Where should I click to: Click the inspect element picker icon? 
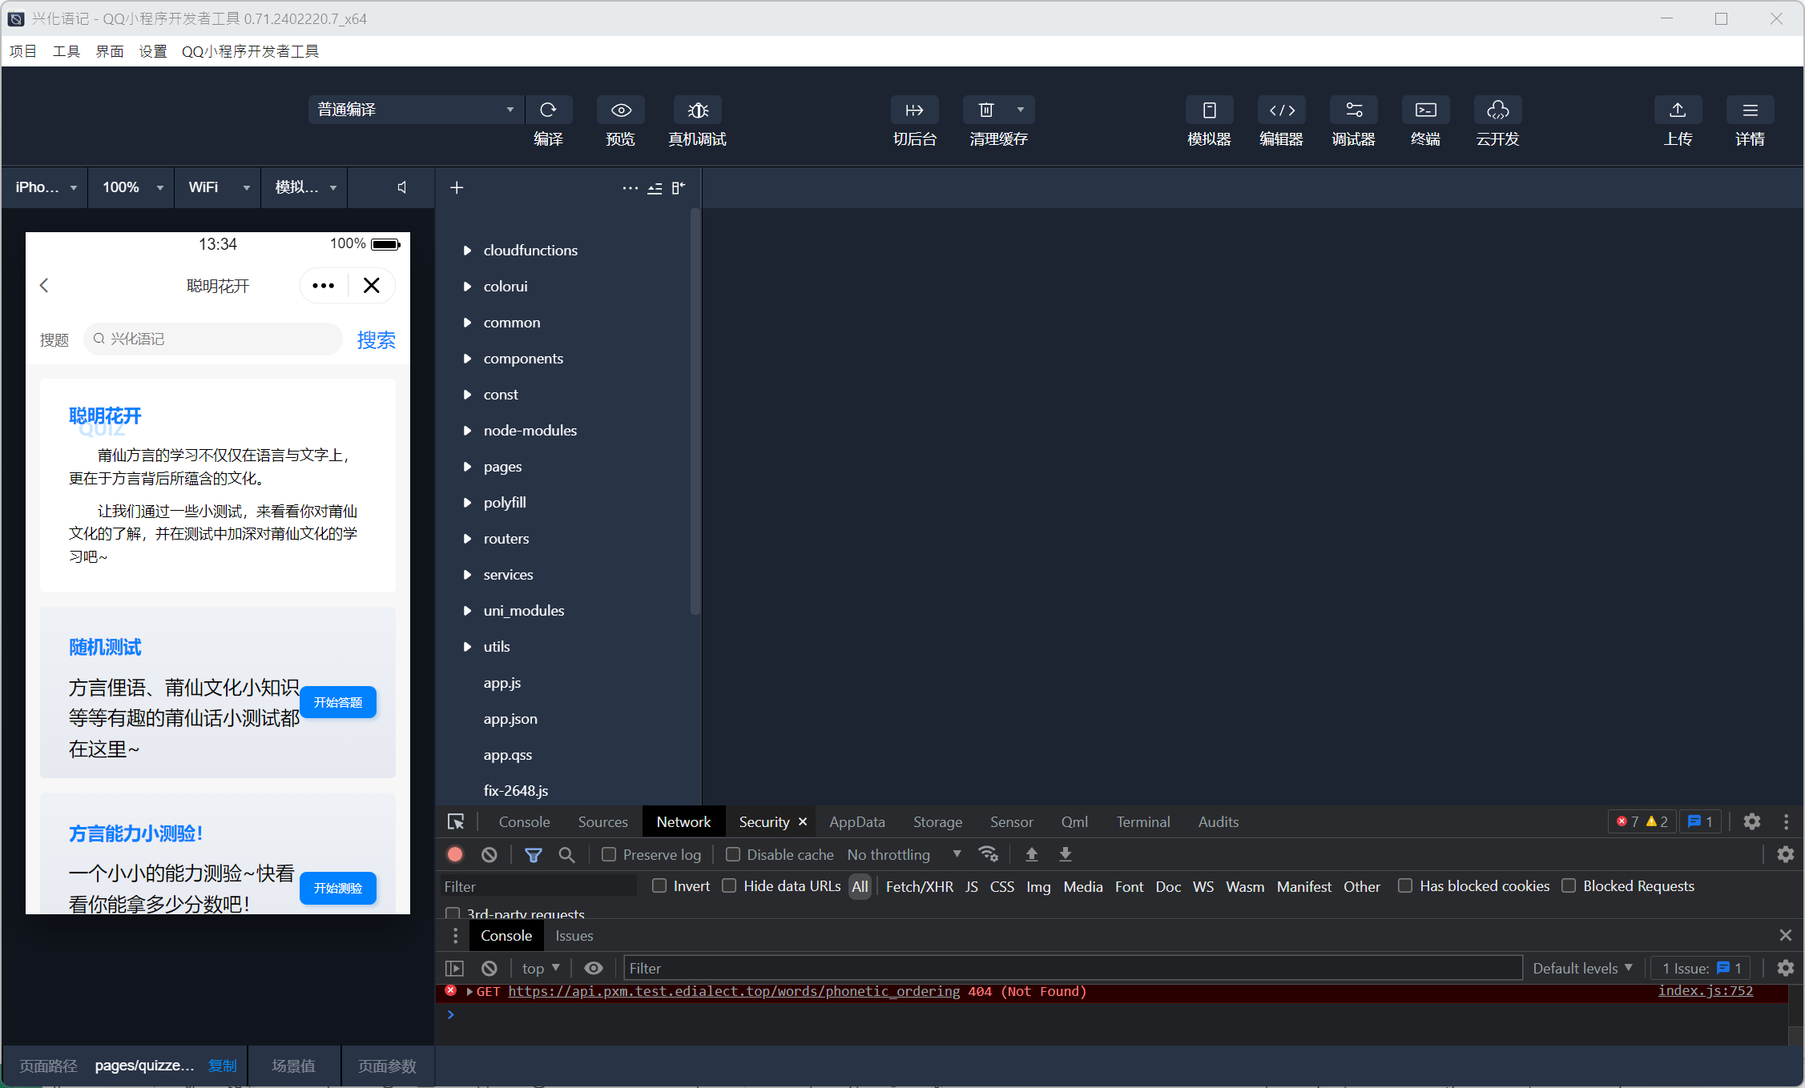[456, 821]
